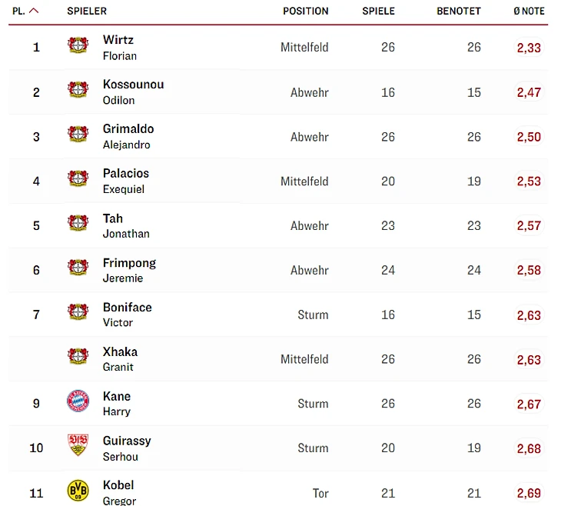
Task: Click the VfB Stuttgart crest beside Guirassy
Action: point(78,445)
